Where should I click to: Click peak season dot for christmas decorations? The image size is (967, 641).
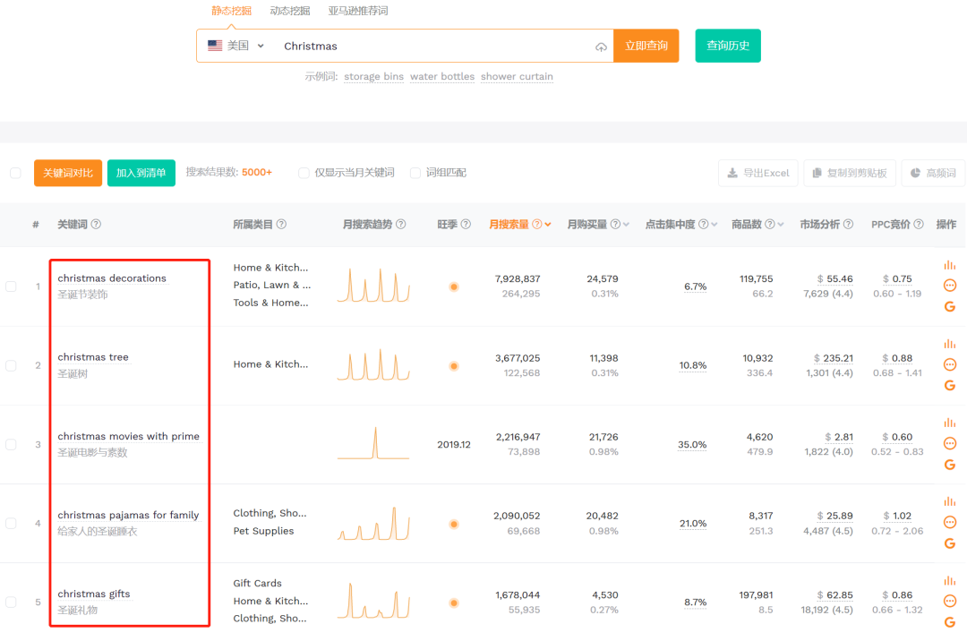pyautogui.click(x=454, y=286)
